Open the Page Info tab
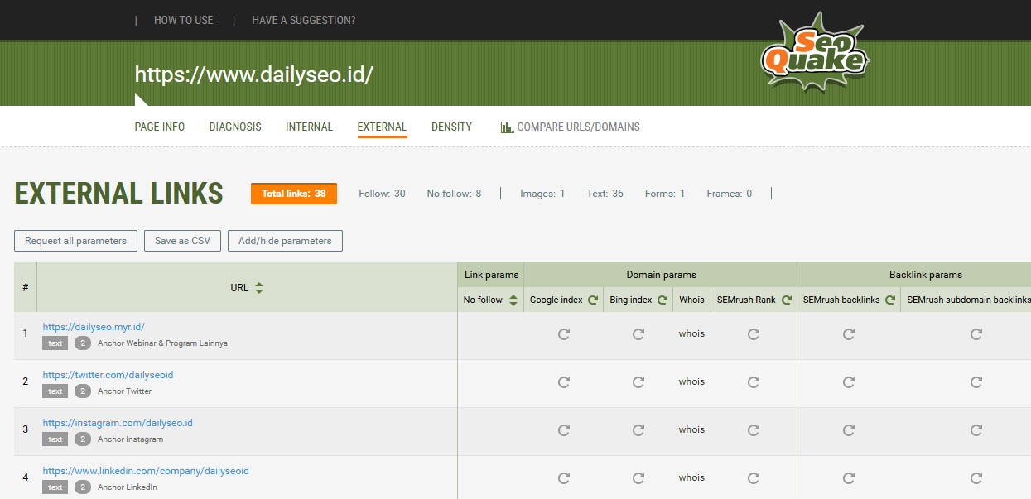Viewport: 1031px width, 499px height. coord(160,127)
